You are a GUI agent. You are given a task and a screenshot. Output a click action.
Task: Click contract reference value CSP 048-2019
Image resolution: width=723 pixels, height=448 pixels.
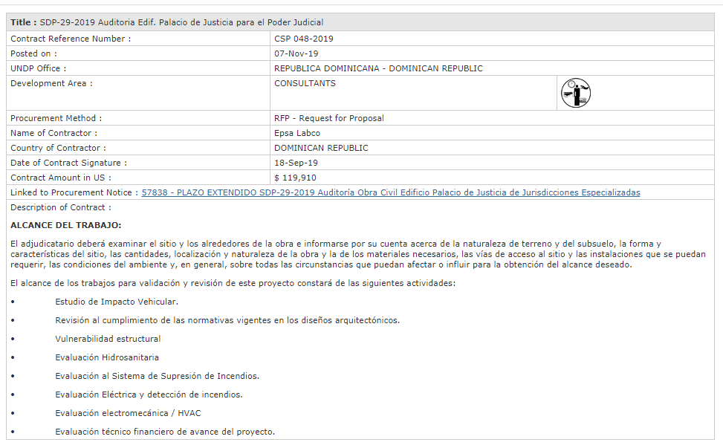[x=303, y=39]
